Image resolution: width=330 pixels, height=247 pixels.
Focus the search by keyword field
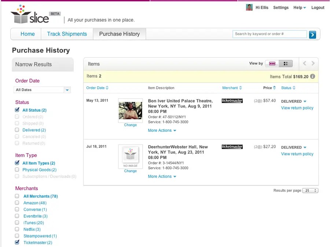(x=269, y=34)
